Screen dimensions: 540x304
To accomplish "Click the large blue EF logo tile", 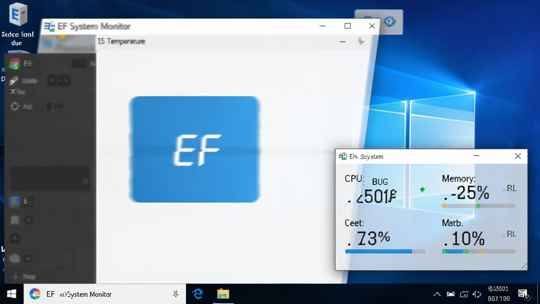I will [195, 149].
